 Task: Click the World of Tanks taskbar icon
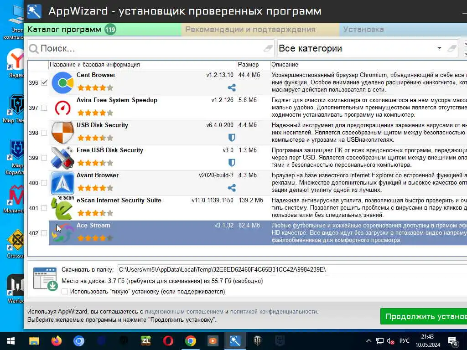point(258,341)
